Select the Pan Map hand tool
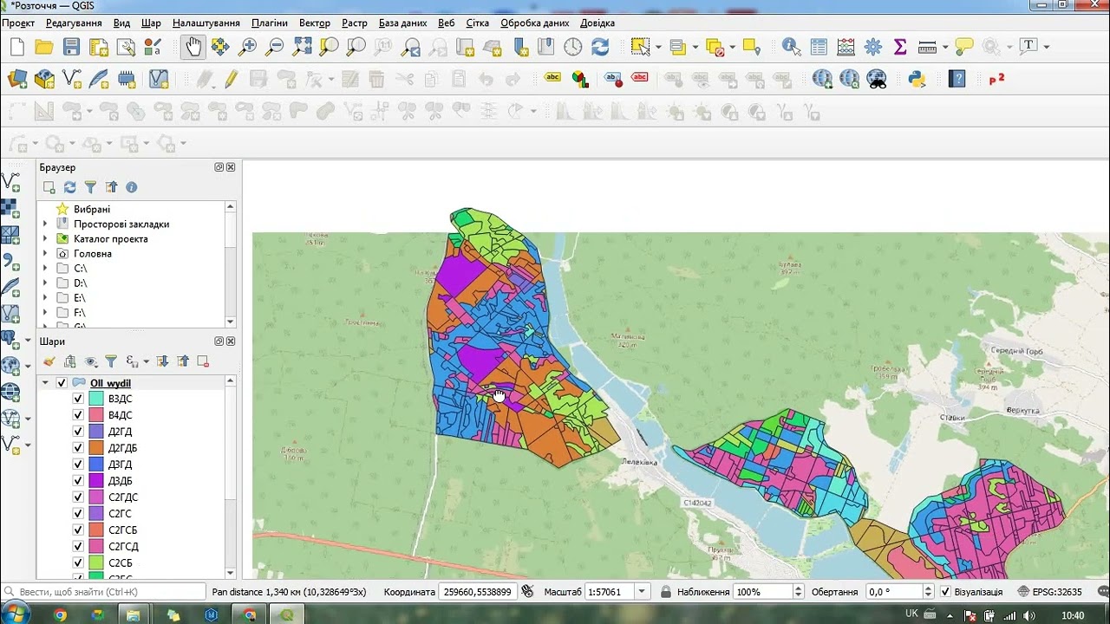Viewport: 1110px width, 624px height. click(193, 47)
